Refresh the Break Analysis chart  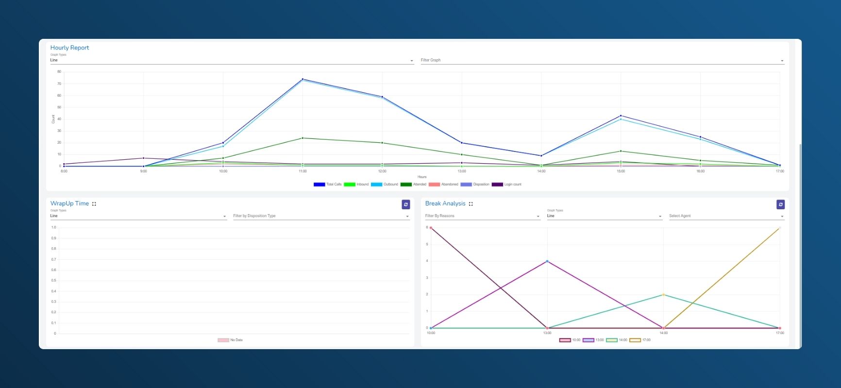coord(781,204)
